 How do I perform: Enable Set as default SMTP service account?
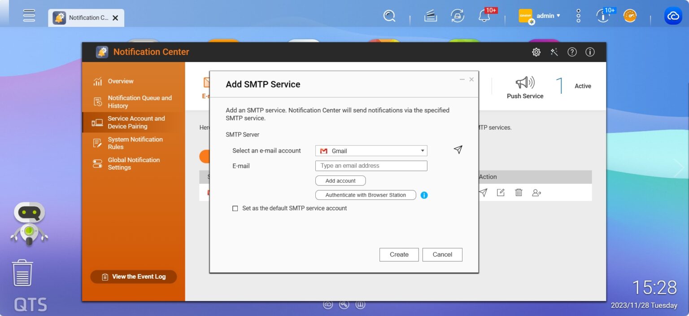coord(235,208)
